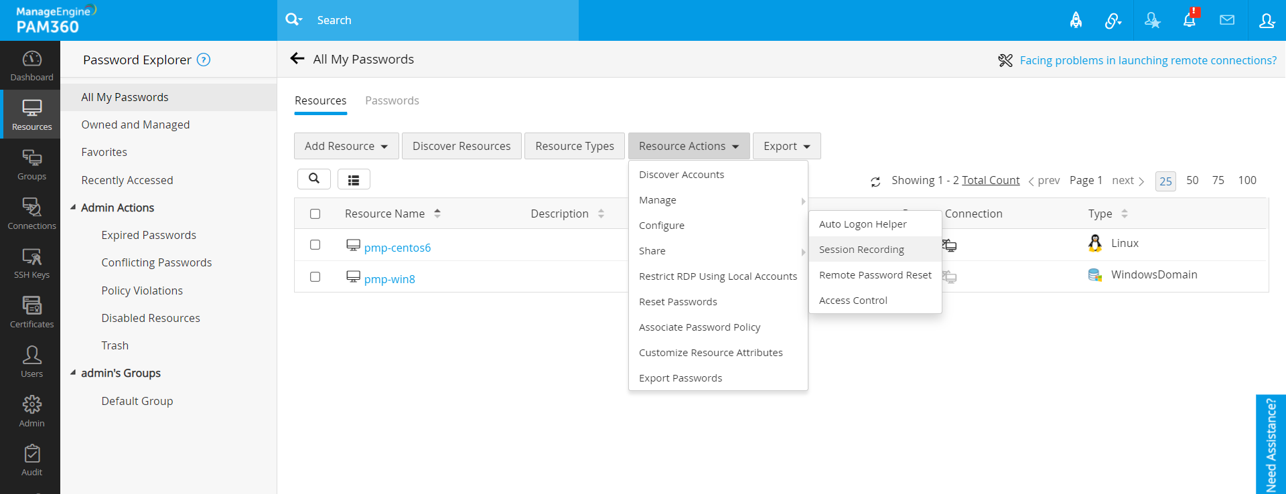Click the Discover Resources button
The height and width of the screenshot is (494, 1286).
[461, 146]
